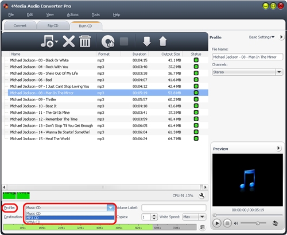Screen dimensions: 287x235
Task: Select track 04 - Rock With You
Action: 108,67
